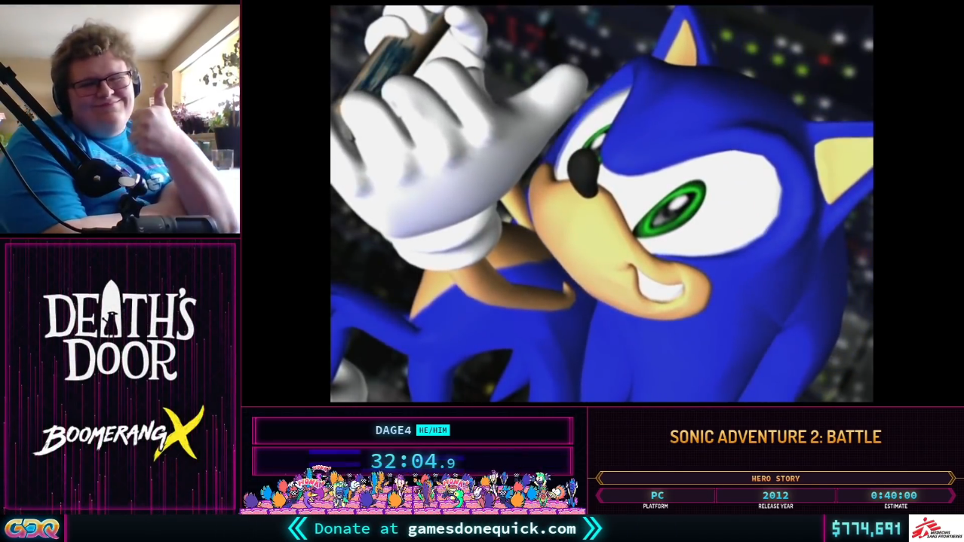The height and width of the screenshot is (542, 964).
Task: Click the ESTIMATE caption label
Action: pyautogui.click(x=895, y=507)
